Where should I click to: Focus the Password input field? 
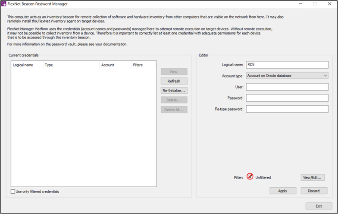point(287,98)
